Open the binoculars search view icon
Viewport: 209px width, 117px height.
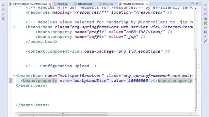[205, 19]
